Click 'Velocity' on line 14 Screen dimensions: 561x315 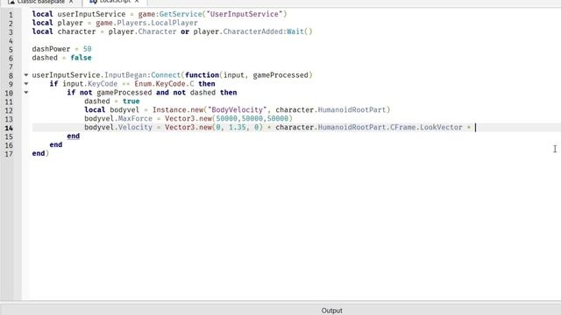tap(135, 127)
